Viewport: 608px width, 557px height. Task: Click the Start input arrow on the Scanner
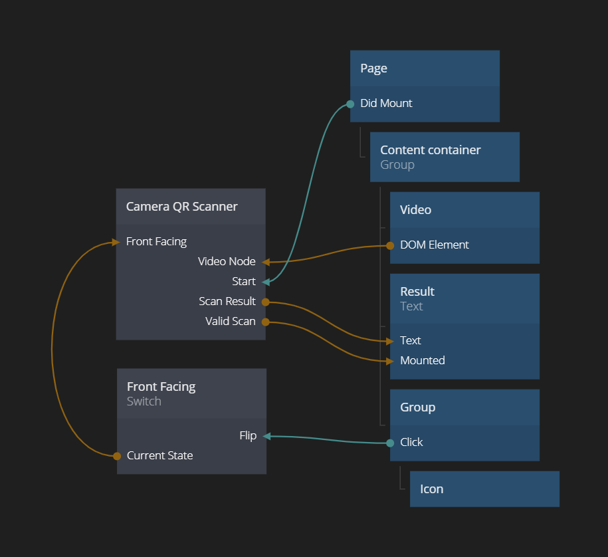[x=265, y=282]
